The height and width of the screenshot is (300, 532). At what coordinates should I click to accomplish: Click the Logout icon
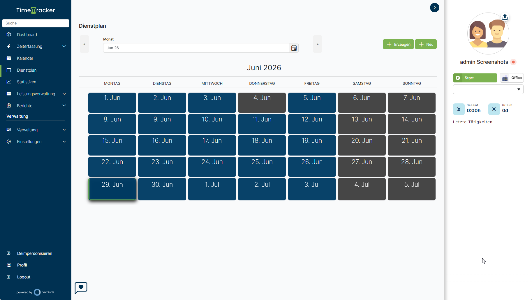pyautogui.click(x=9, y=277)
